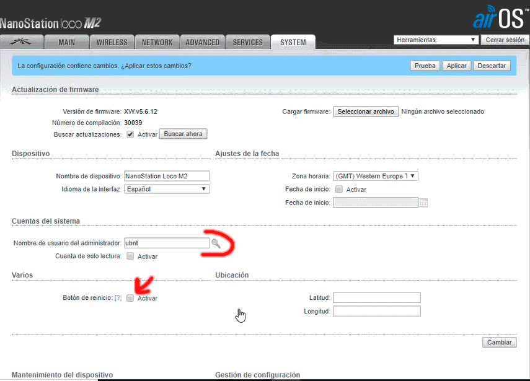Switch to the MAIN tab
The image size is (530, 381).
click(x=66, y=42)
